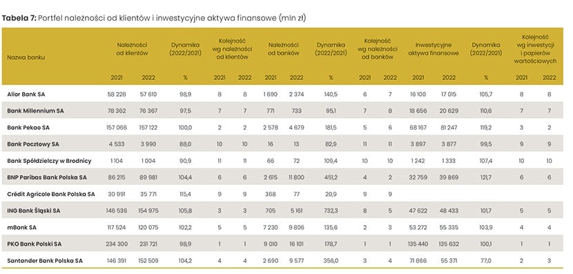Select 'Santander Bank Polska SA' row name

click(x=45, y=260)
